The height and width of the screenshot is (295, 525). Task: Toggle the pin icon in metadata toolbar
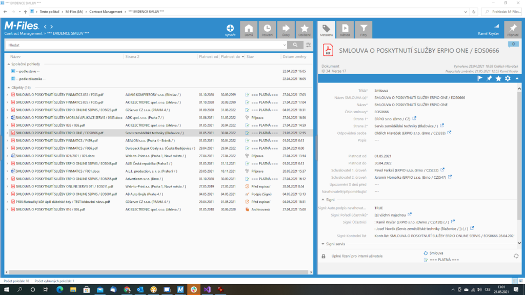point(489,78)
